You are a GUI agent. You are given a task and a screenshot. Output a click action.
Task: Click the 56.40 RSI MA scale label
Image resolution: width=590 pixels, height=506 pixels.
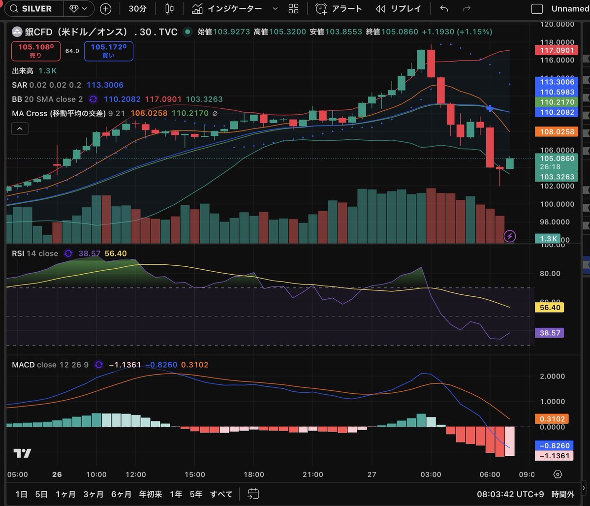click(549, 308)
